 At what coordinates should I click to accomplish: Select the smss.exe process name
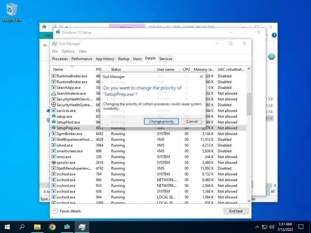point(64,157)
